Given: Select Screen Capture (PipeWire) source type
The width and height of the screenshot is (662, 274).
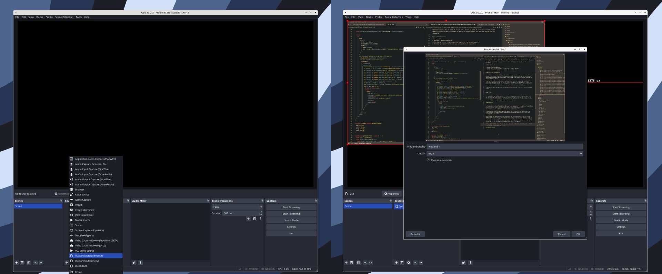Looking at the screenshot, I should coord(96,230).
